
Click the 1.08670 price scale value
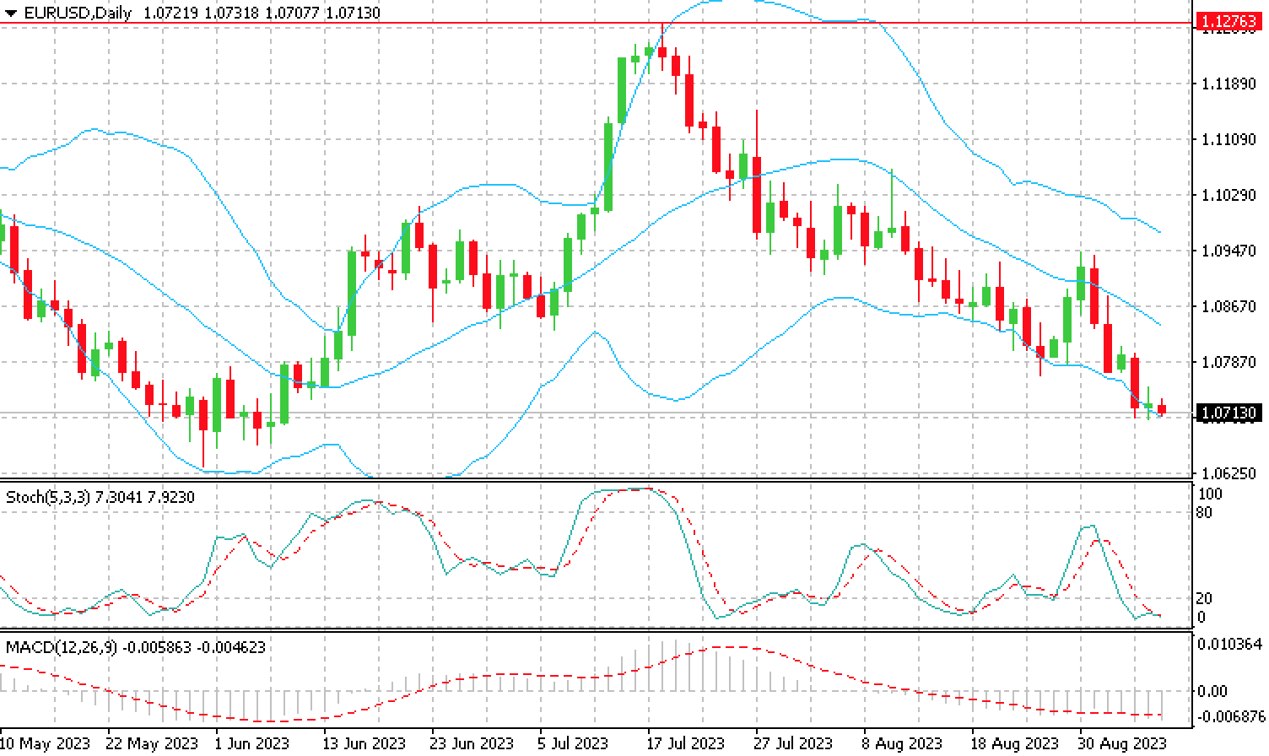pyautogui.click(x=1228, y=306)
